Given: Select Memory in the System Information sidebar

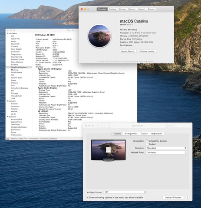Looking at the screenshot, I should pyautogui.click(x=15, y=70).
